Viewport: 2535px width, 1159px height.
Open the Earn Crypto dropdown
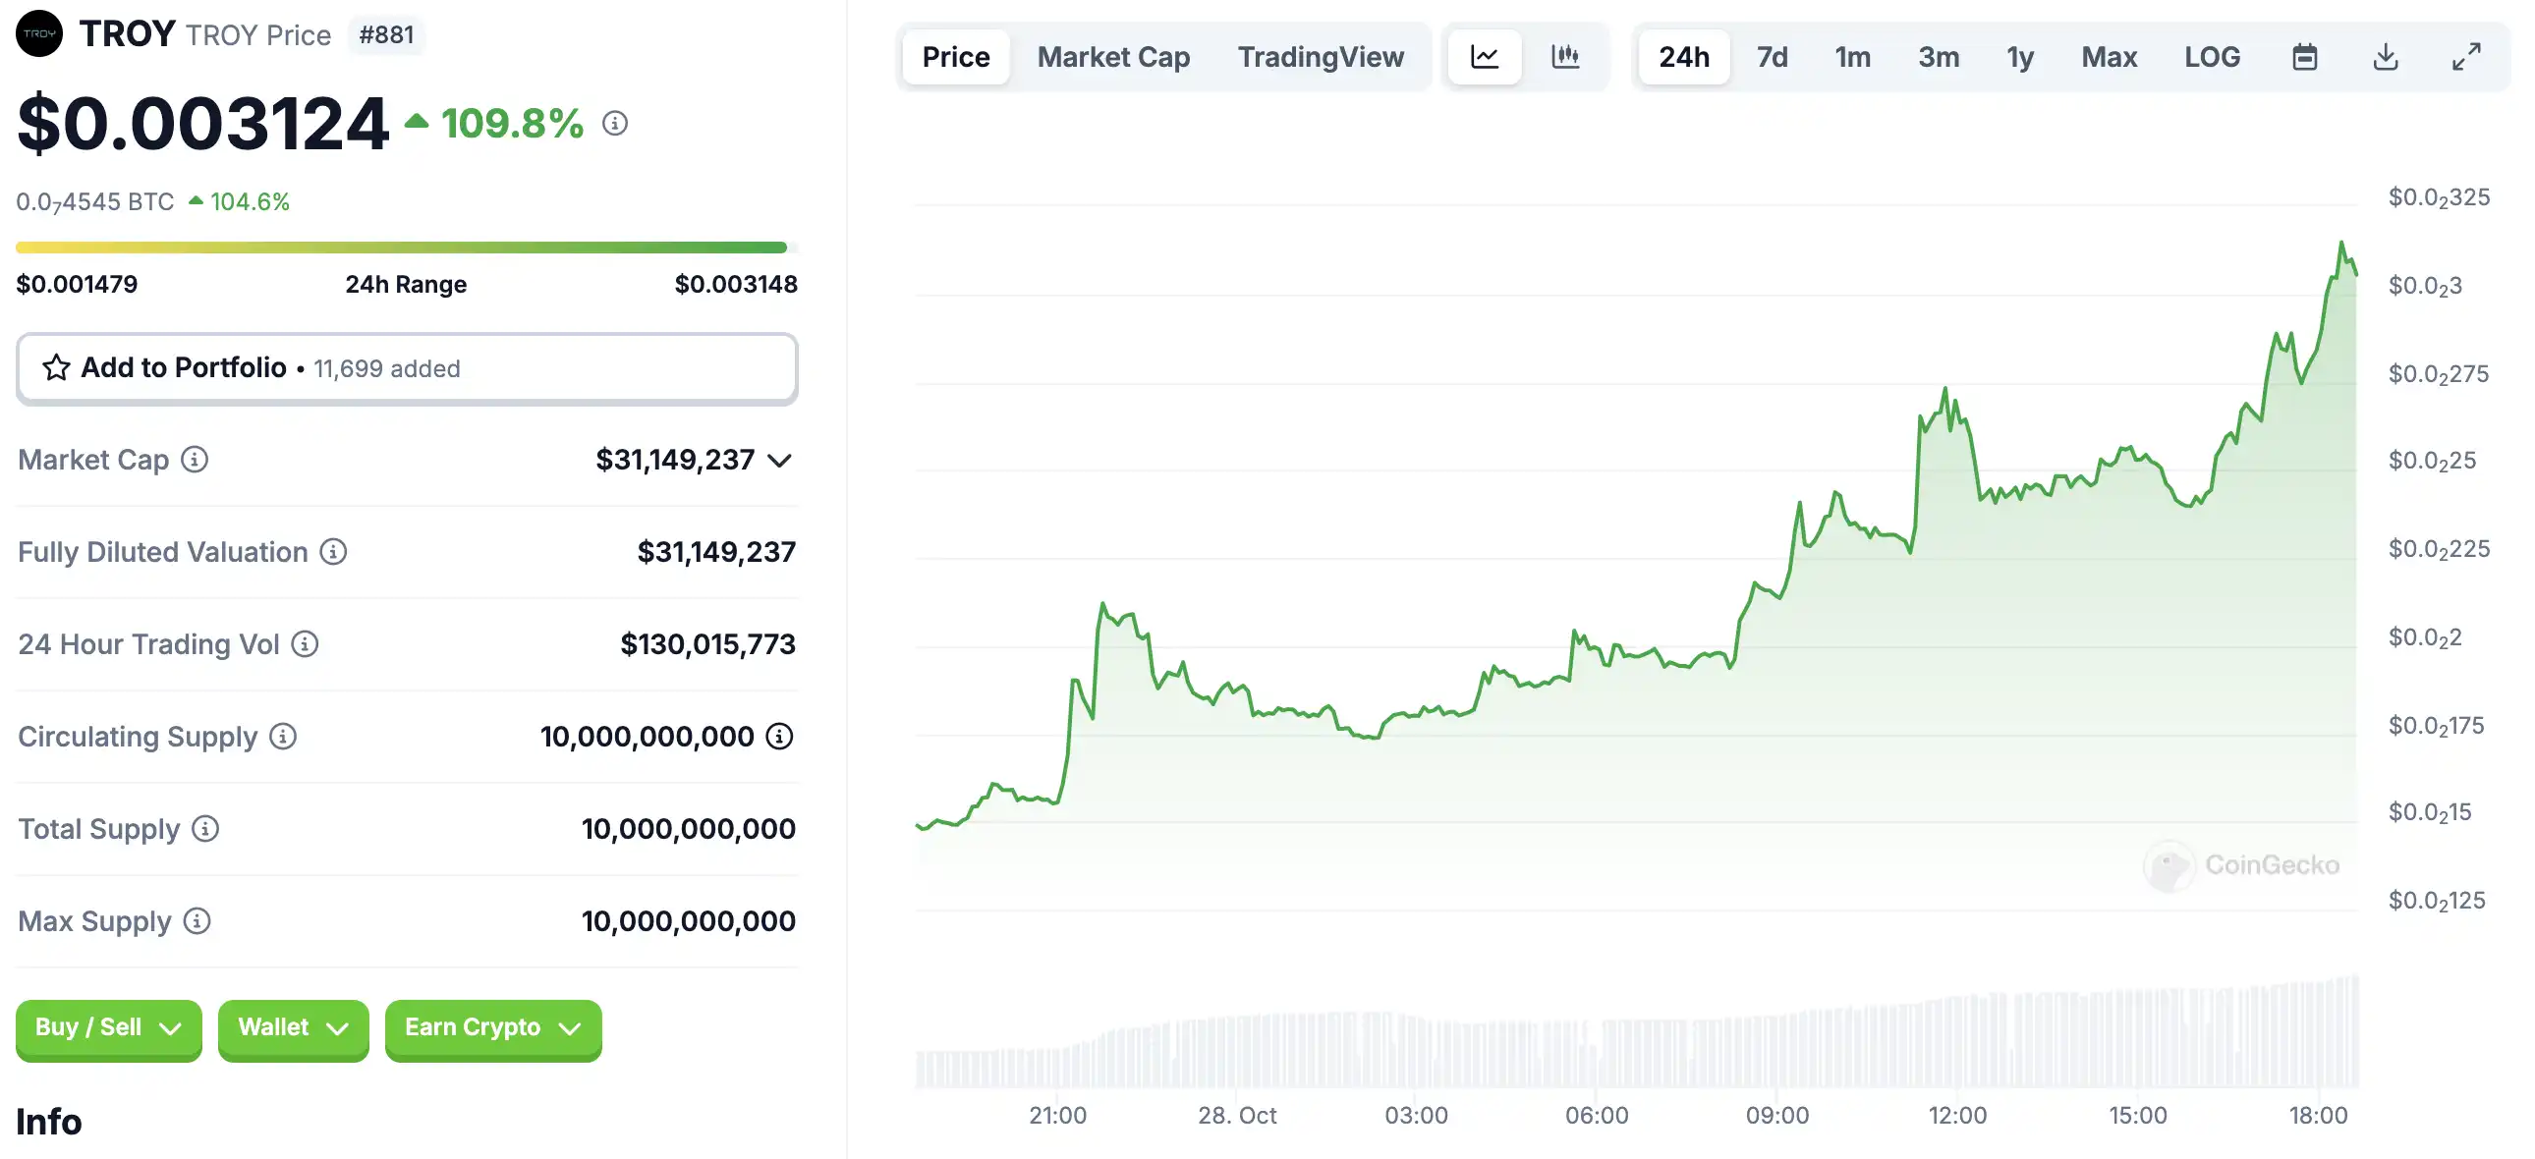click(x=493, y=1028)
